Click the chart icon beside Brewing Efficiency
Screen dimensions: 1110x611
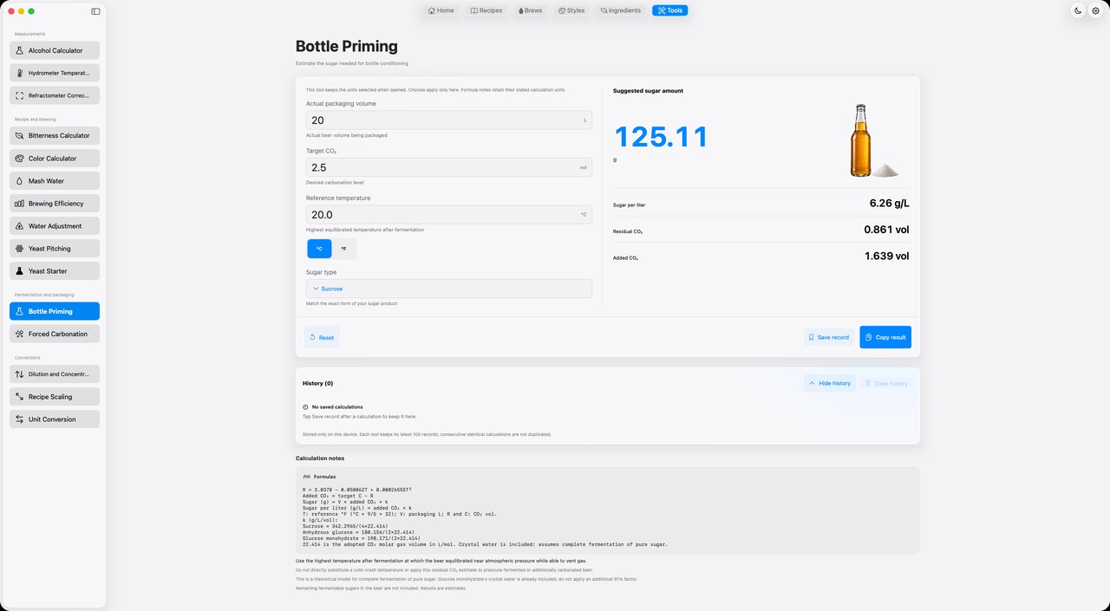click(x=20, y=204)
